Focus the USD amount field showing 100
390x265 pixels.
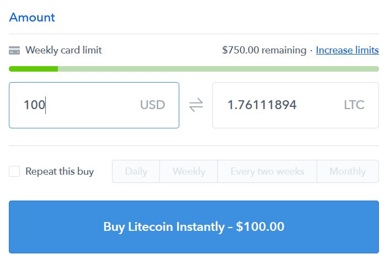[94, 105]
